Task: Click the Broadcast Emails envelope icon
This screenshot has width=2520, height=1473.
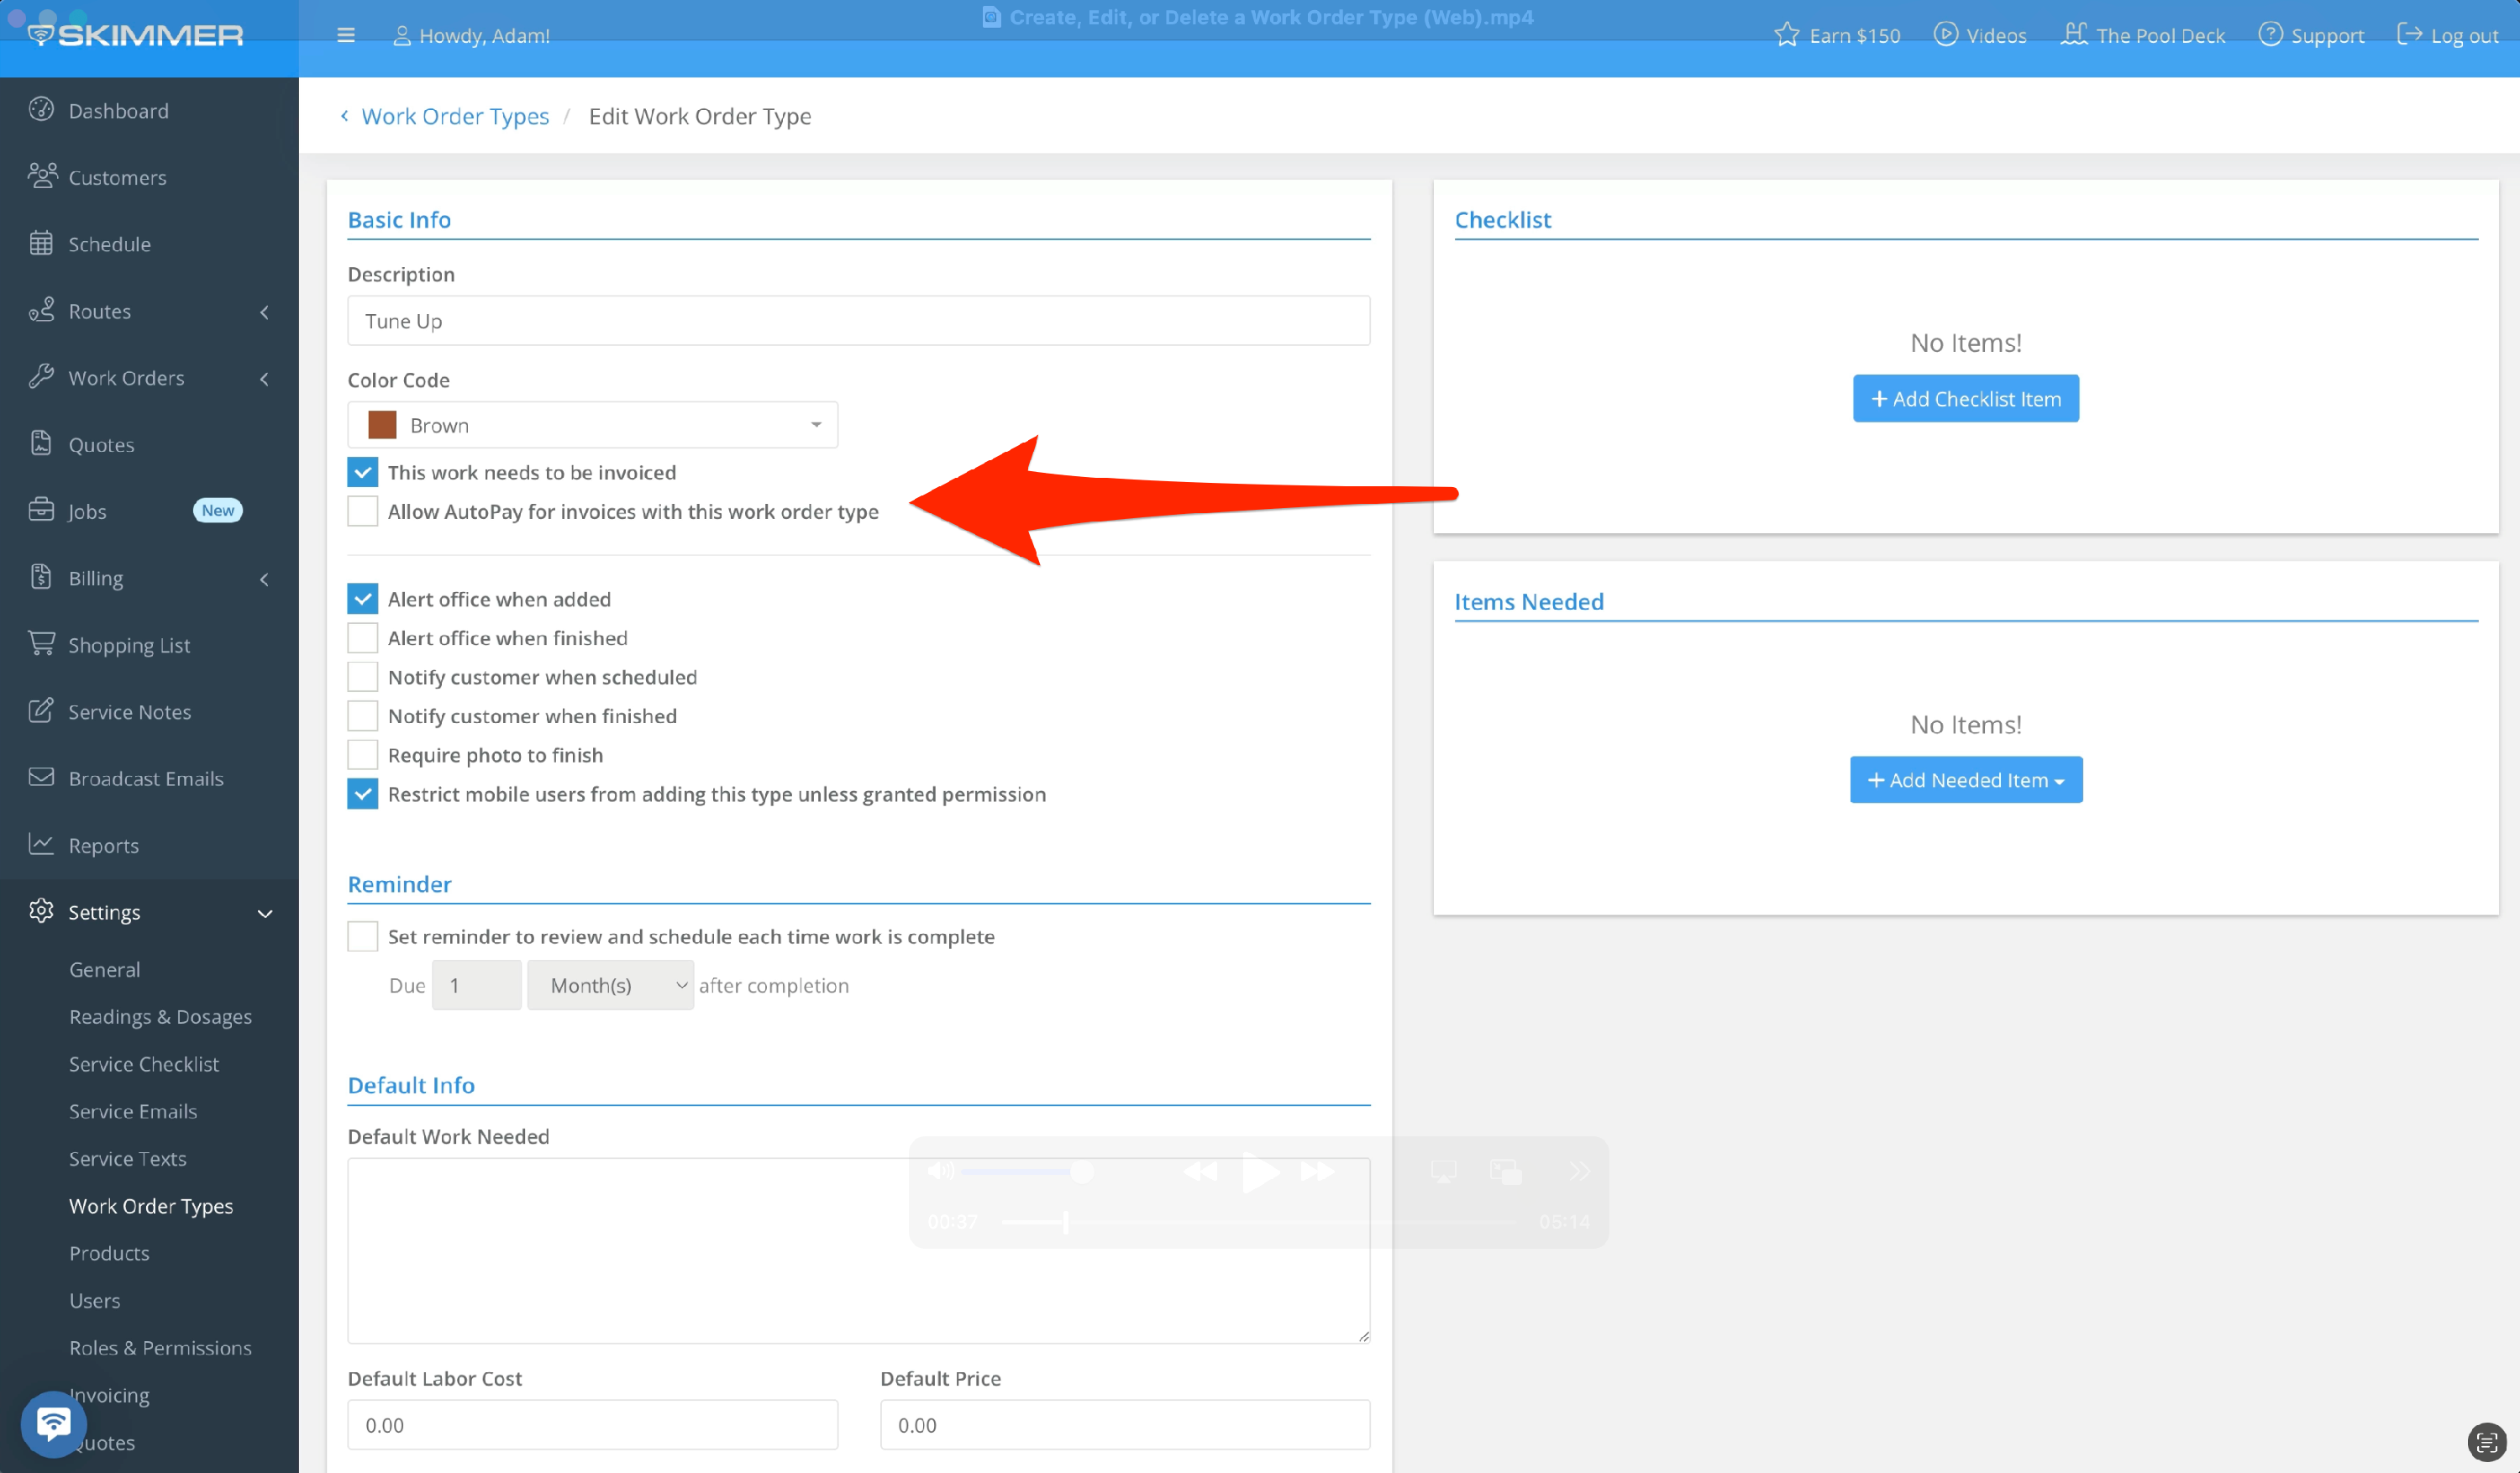Action: [x=41, y=777]
